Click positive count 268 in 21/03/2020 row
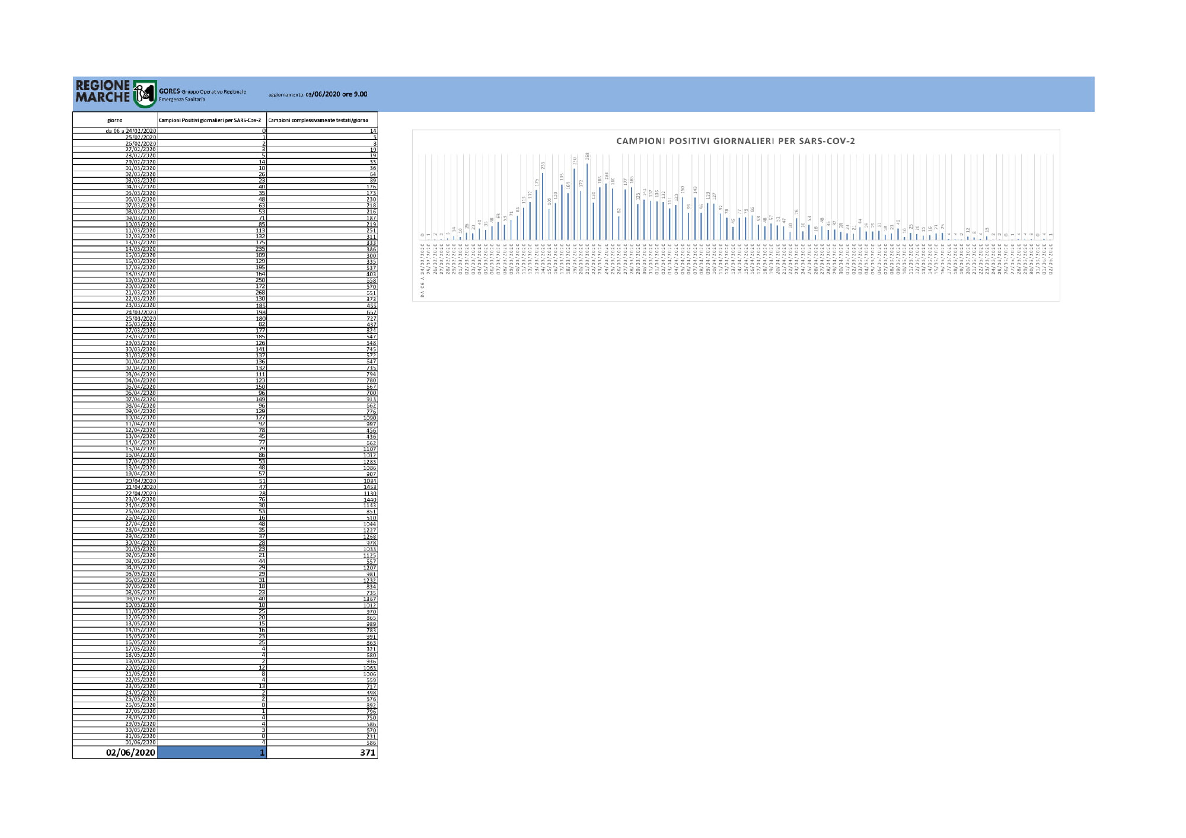Viewport: 1186px width, 838px height. [x=260, y=293]
